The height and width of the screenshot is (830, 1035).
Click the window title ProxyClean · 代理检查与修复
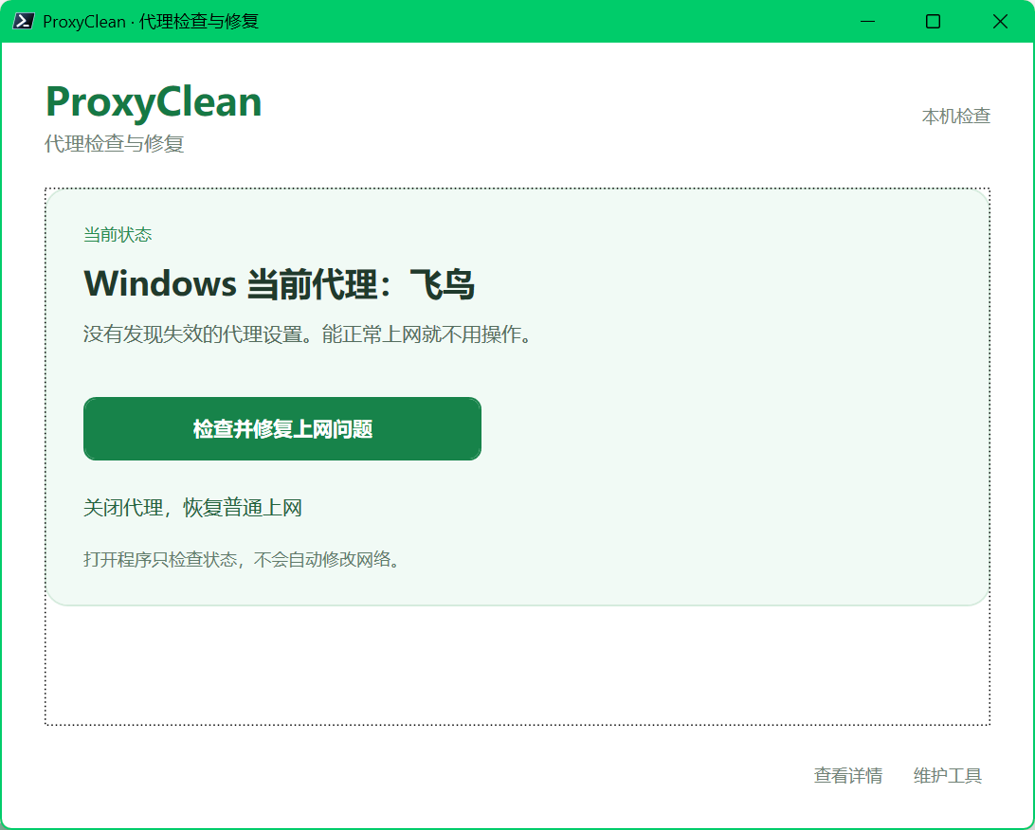click(151, 21)
